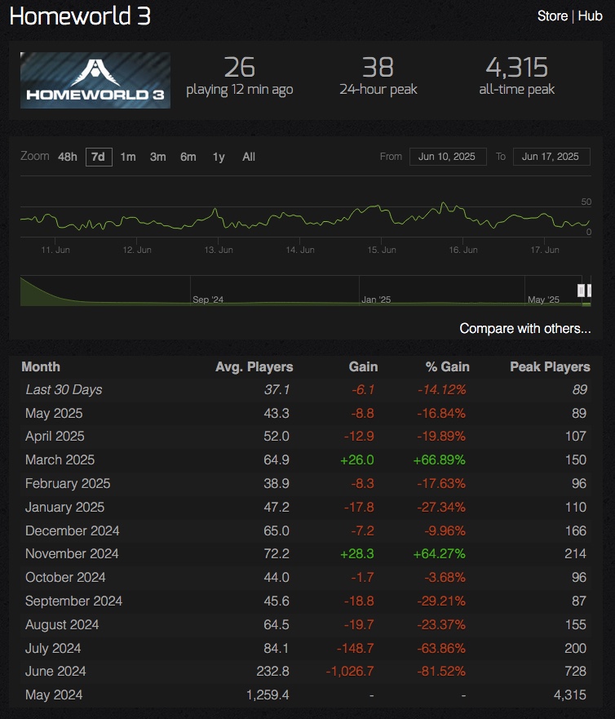This screenshot has height=719, width=615.
Task: Select the October 2024 row label
Action: [65, 577]
